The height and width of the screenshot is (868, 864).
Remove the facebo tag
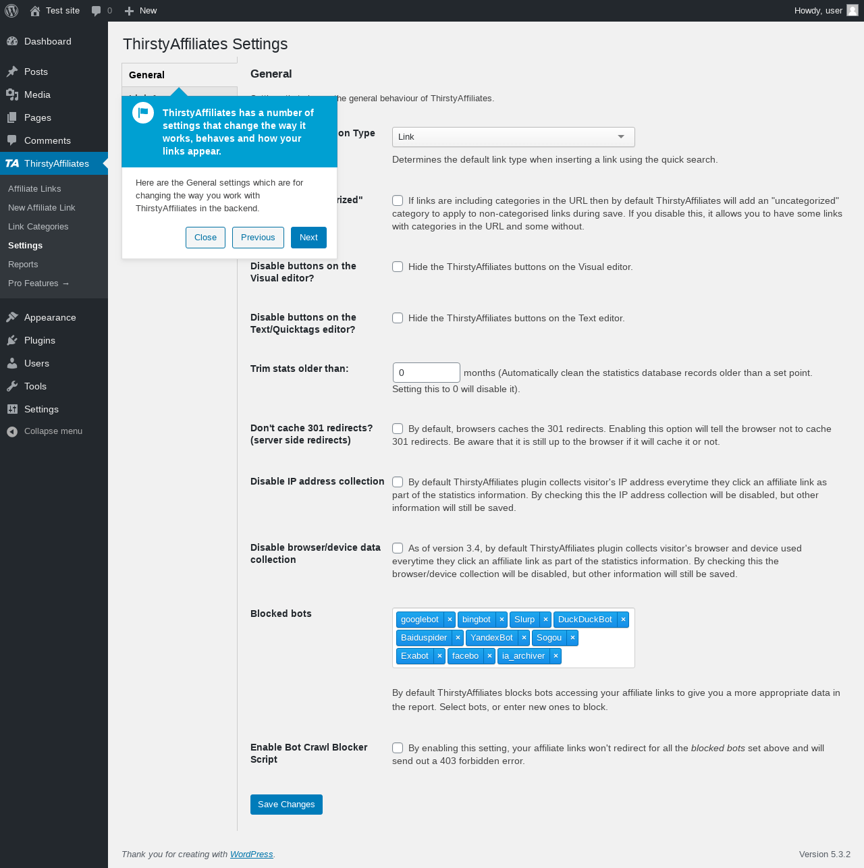(x=489, y=656)
